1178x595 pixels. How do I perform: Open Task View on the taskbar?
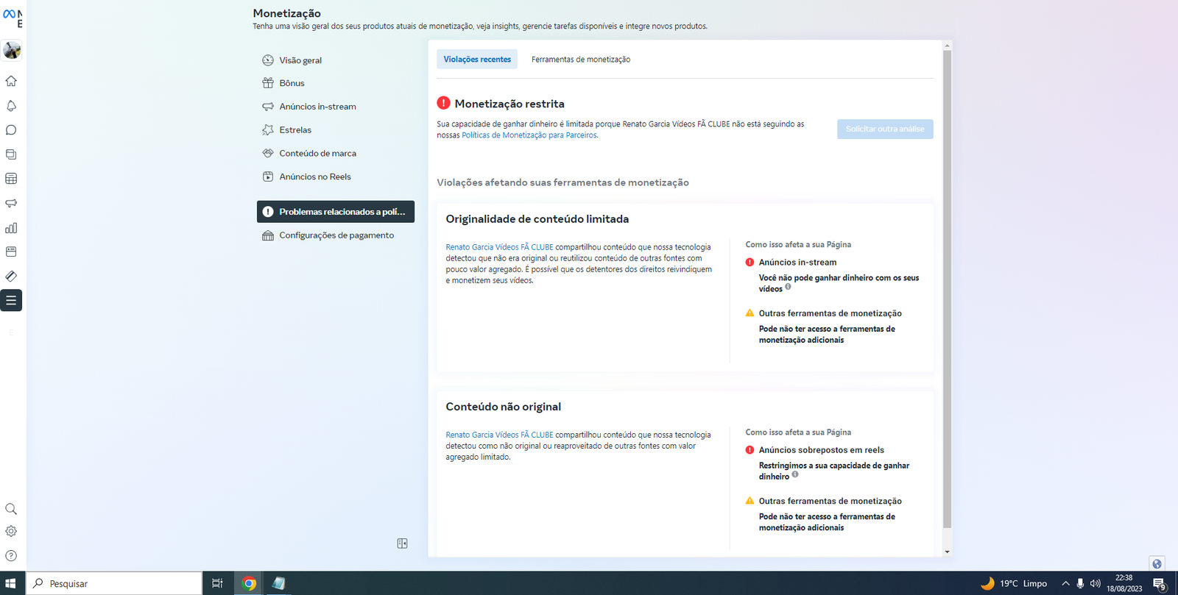click(217, 583)
